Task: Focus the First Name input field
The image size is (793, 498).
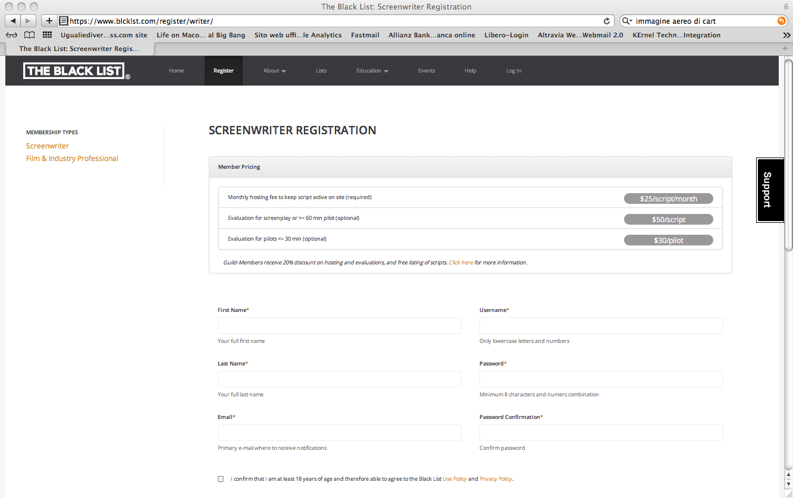Action: pyautogui.click(x=339, y=326)
